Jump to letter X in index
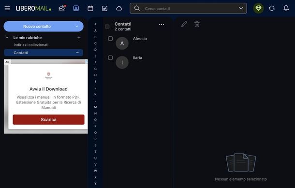The image size is (295, 188). 95,177
